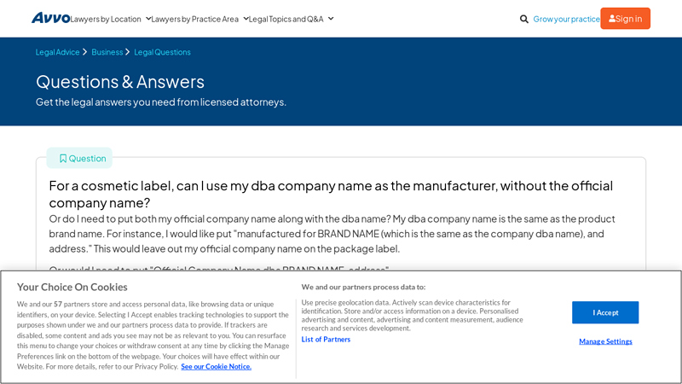
Task: Open the search magnifier icon
Action: (x=524, y=19)
